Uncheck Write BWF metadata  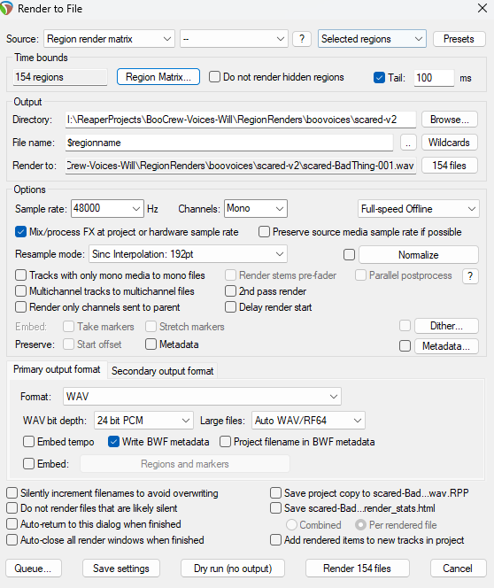click(x=113, y=442)
